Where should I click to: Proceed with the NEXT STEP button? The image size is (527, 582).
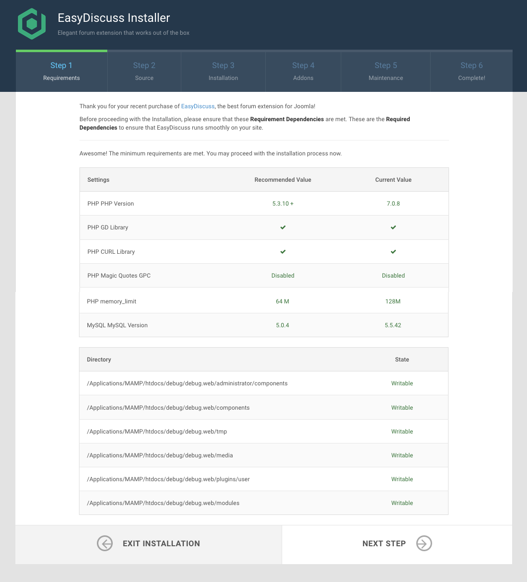pyautogui.click(x=397, y=545)
